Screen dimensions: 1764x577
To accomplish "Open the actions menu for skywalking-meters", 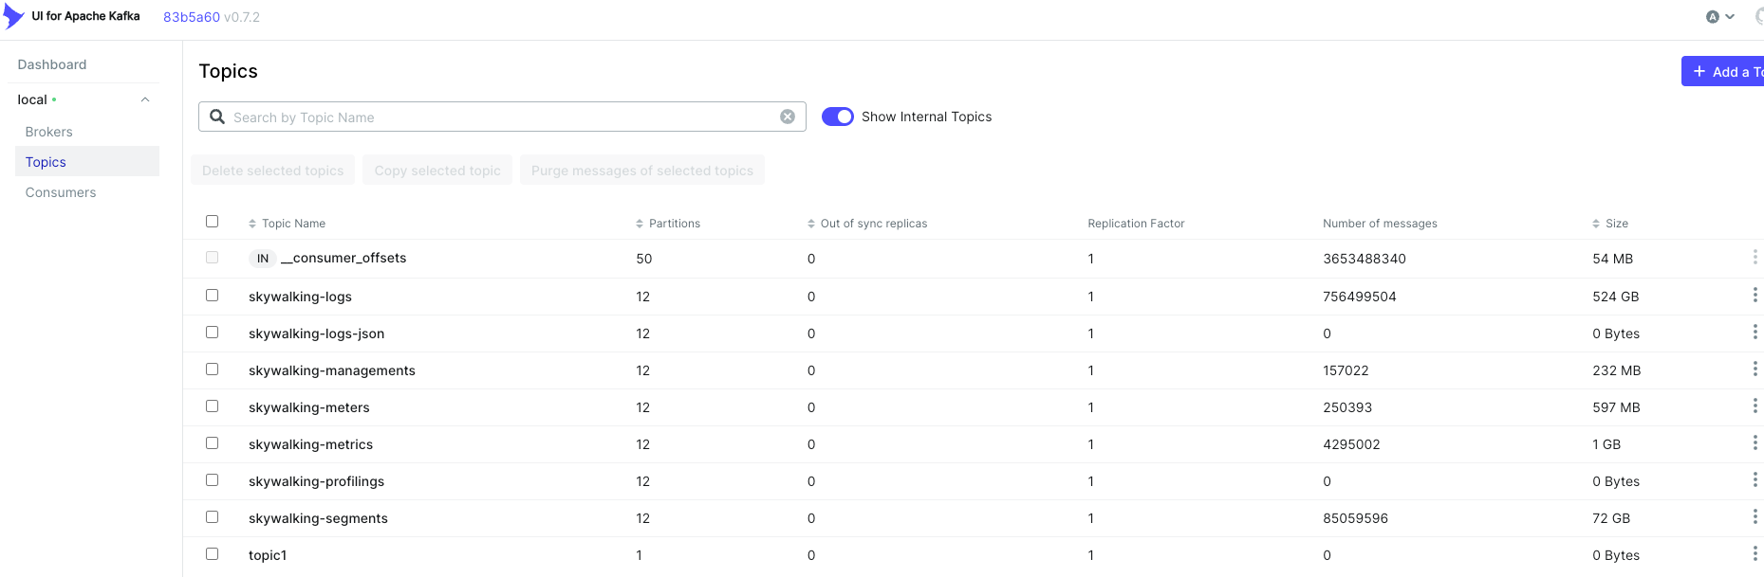I will 1755,406.
